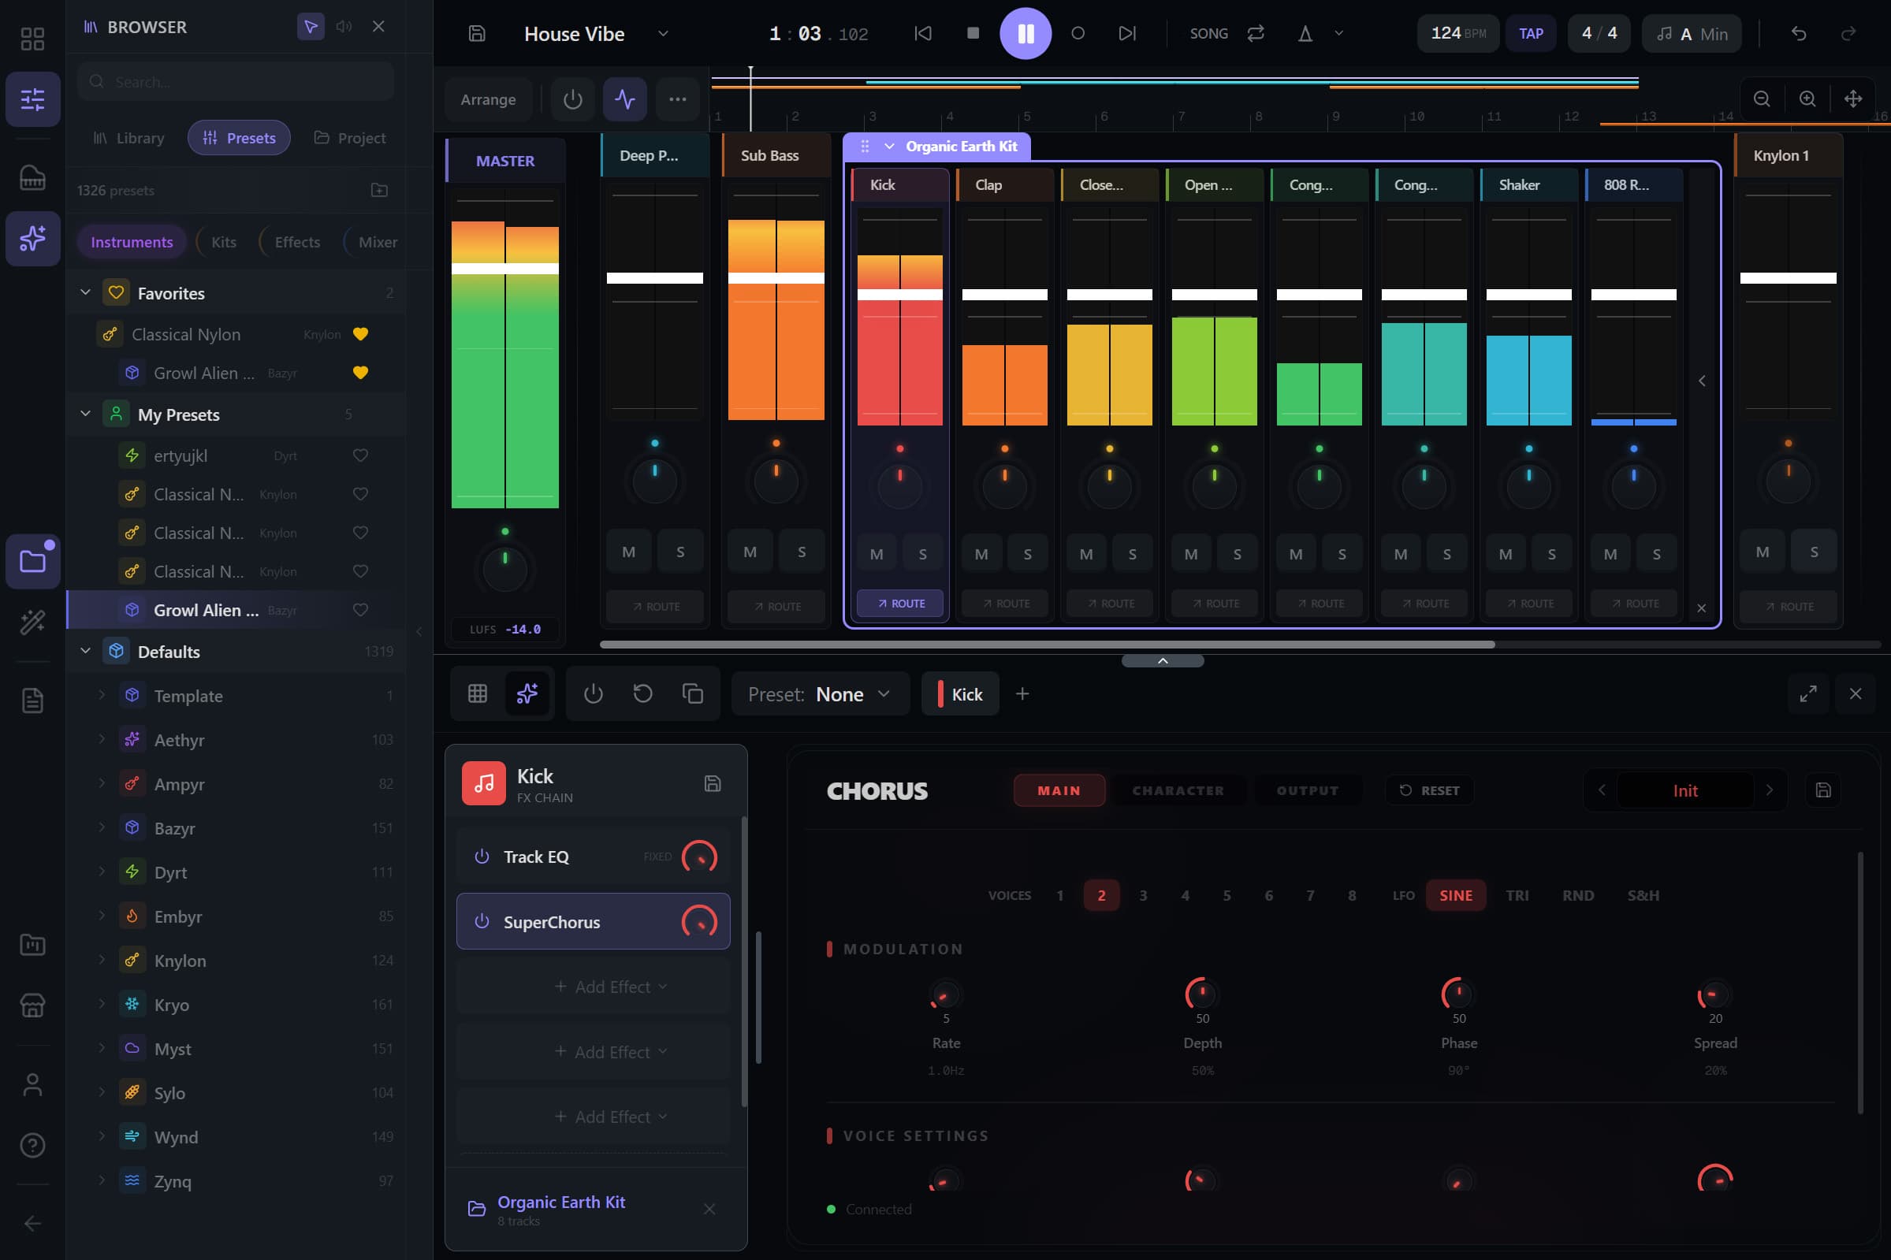Favorite the ertyujkl preset with the heart
This screenshot has height=1260, width=1891.
pos(360,455)
